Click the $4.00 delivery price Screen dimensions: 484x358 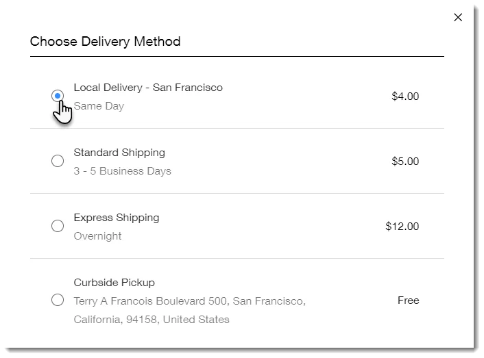point(404,97)
